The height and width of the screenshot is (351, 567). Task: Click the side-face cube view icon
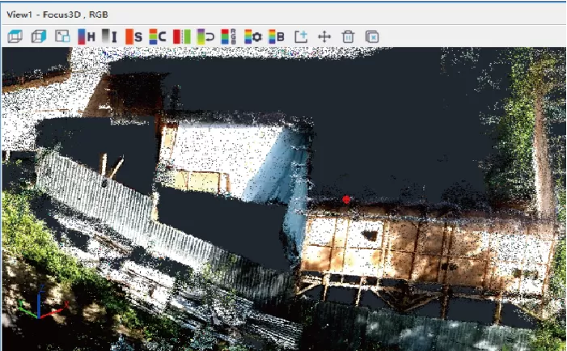tap(39, 36)
